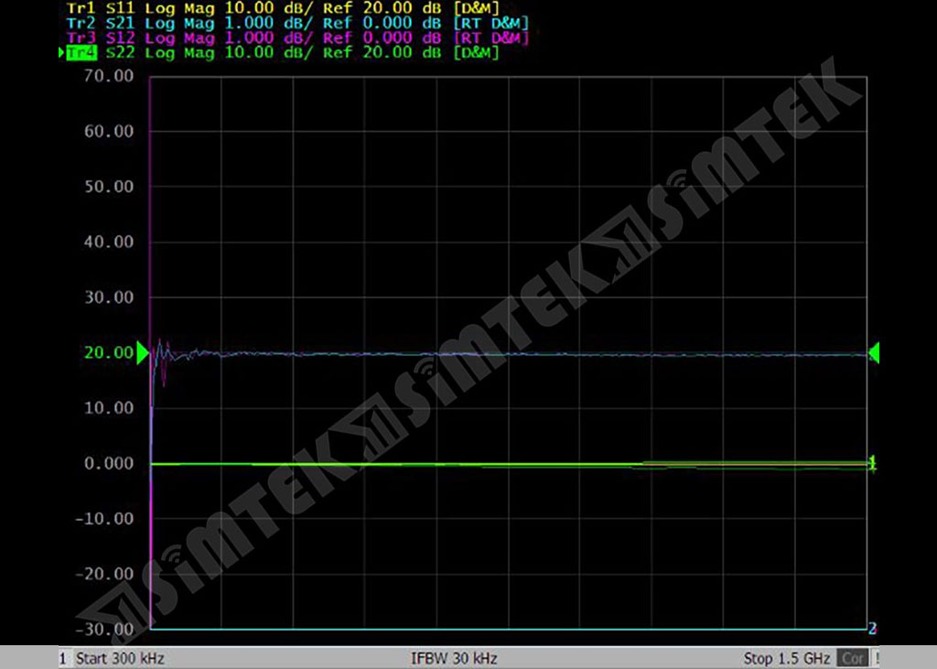Image resolution: width=937 pixels, height=669 pixels.
Task: Click the highlighted Tr4 active trace label
Action: pyautogui.click(x=81, y=52)
